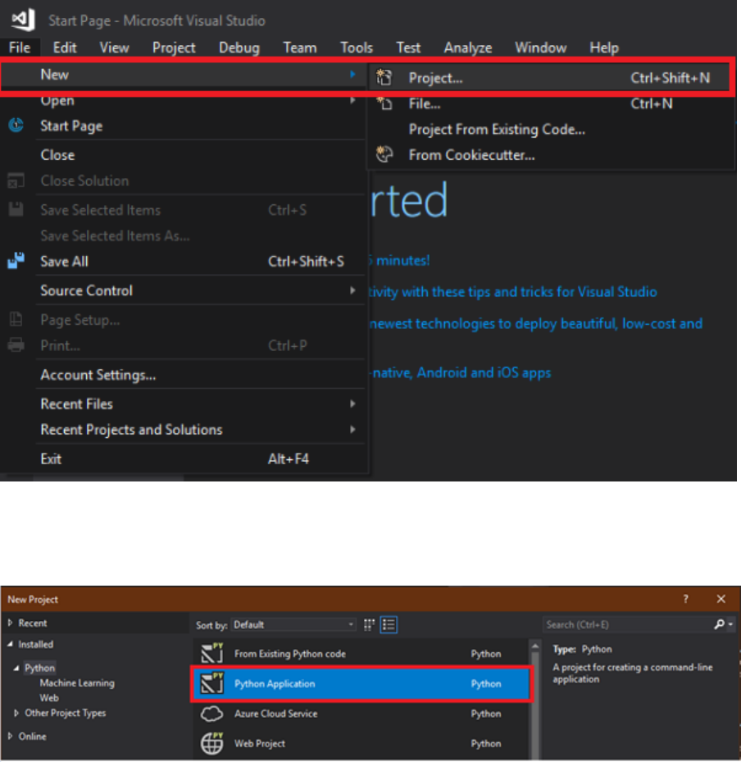Click the search magnifier icon
Viewport: 741px width, 762px height.
pyautogui.click(x=719, y=624)
